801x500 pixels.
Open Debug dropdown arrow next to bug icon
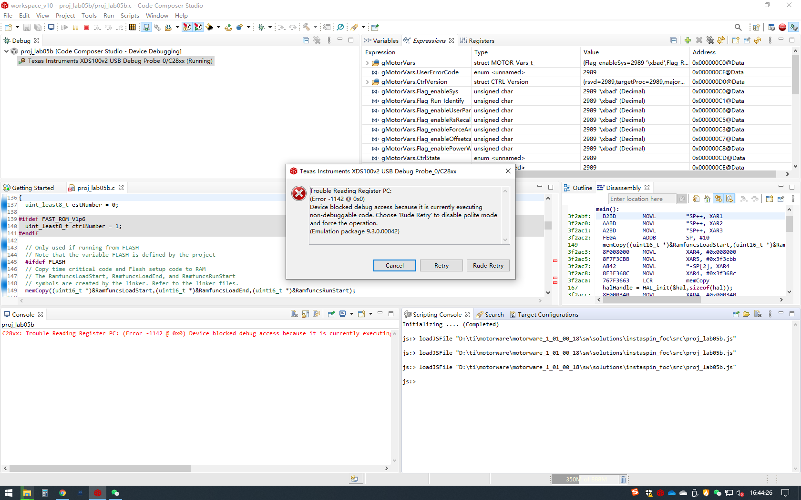269,28
